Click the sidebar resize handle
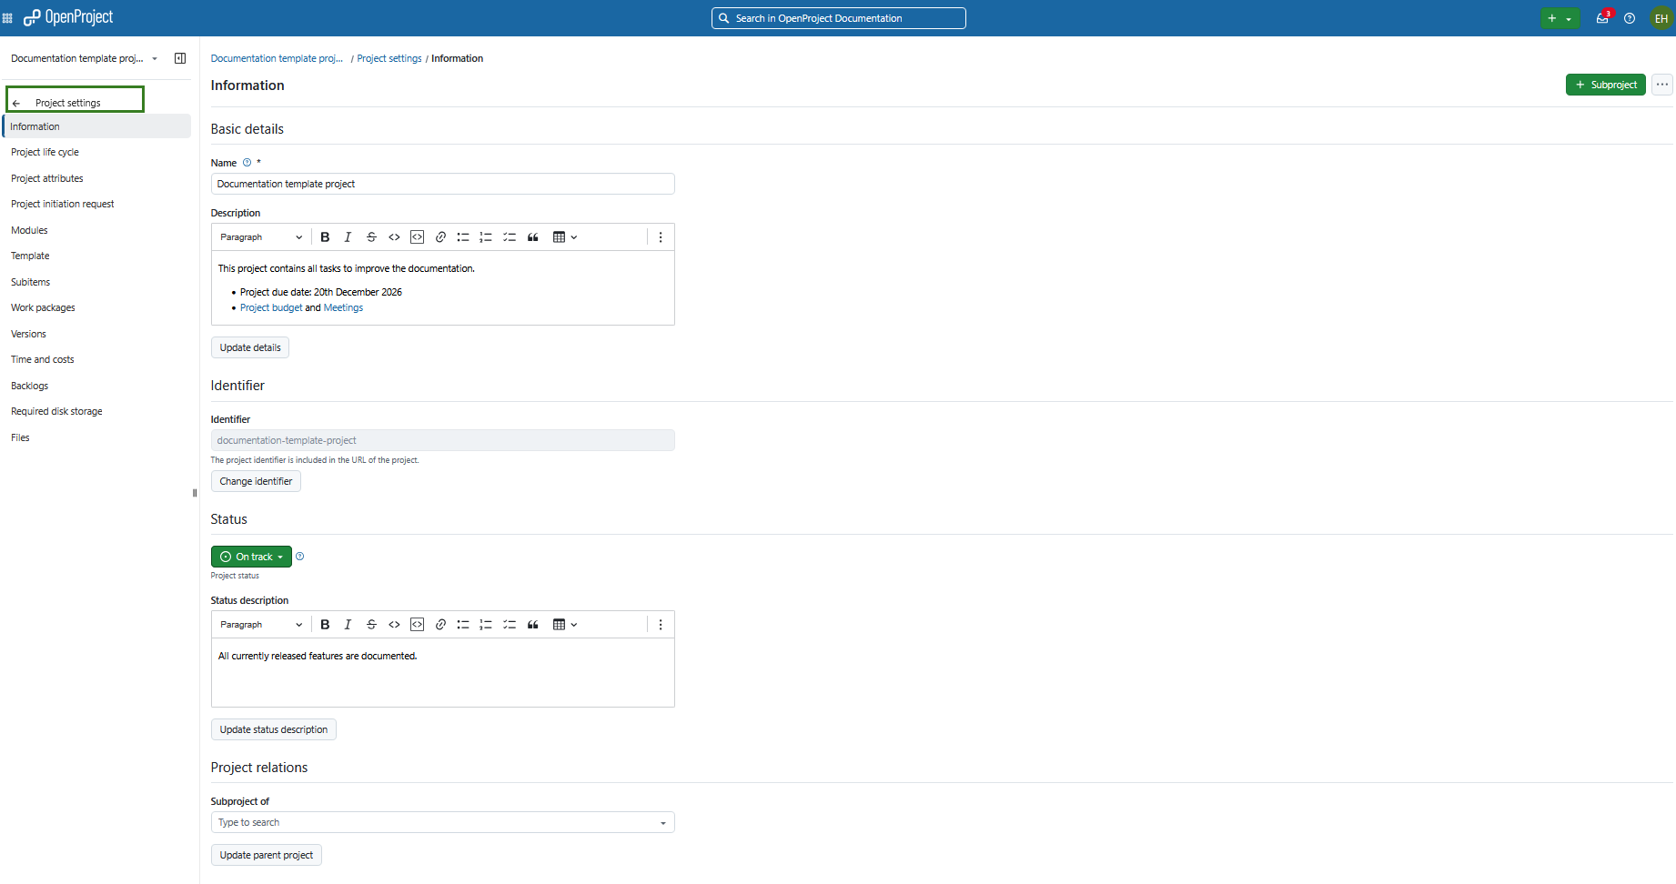 coord(195,493)
